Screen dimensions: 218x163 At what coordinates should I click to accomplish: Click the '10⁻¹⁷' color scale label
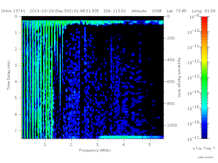point(193,139)
